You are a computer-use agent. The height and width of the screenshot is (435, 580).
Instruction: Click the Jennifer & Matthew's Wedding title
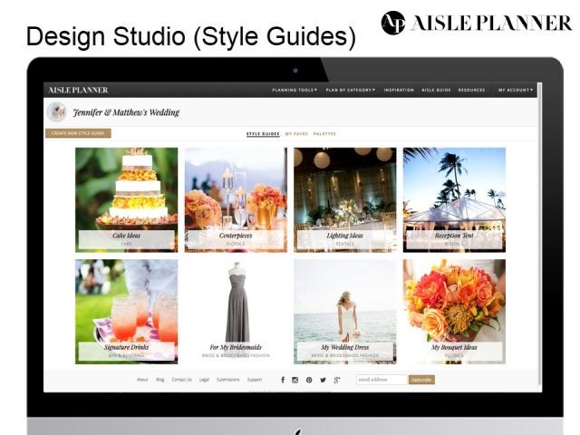(x=126, y=112)
